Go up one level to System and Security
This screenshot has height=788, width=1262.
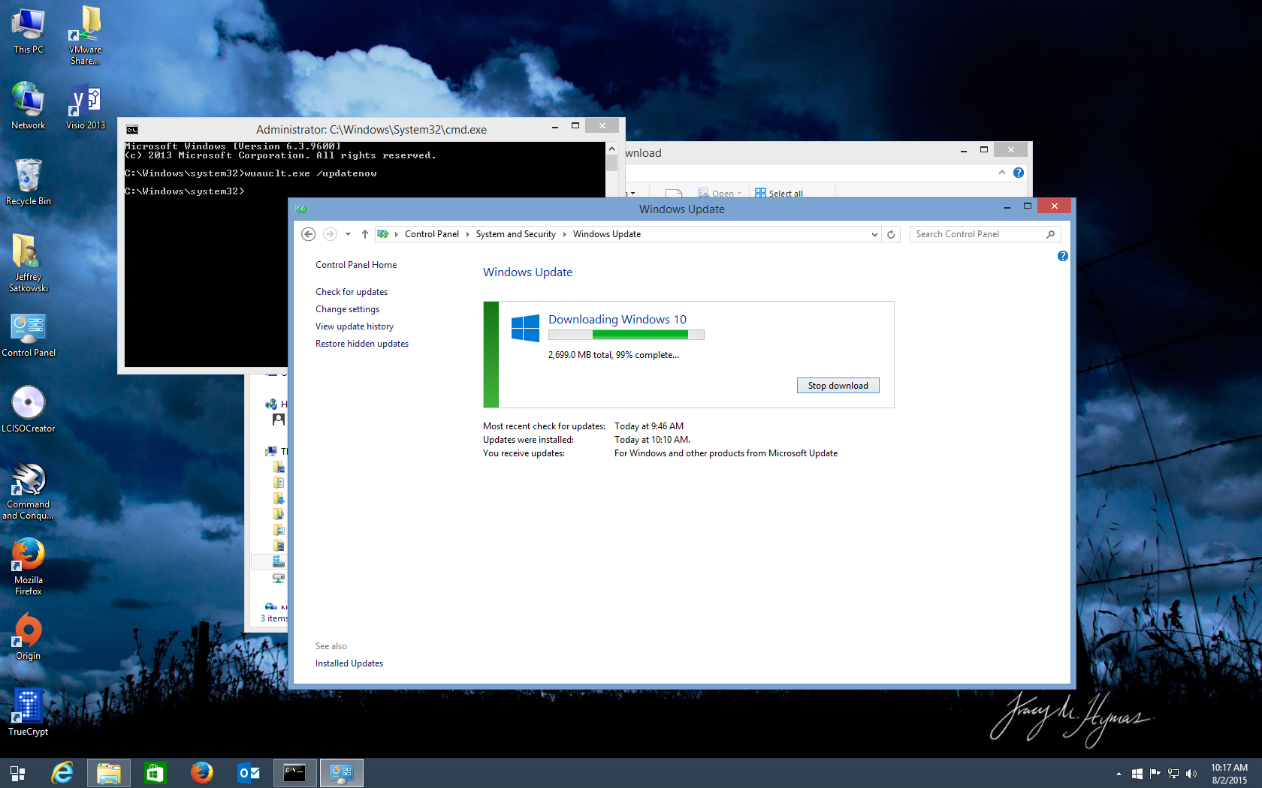[365, 234]
